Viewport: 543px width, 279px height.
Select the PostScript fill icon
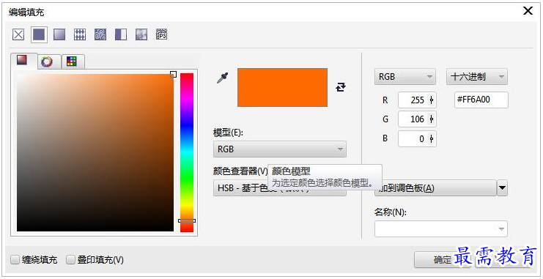(161, 34)
